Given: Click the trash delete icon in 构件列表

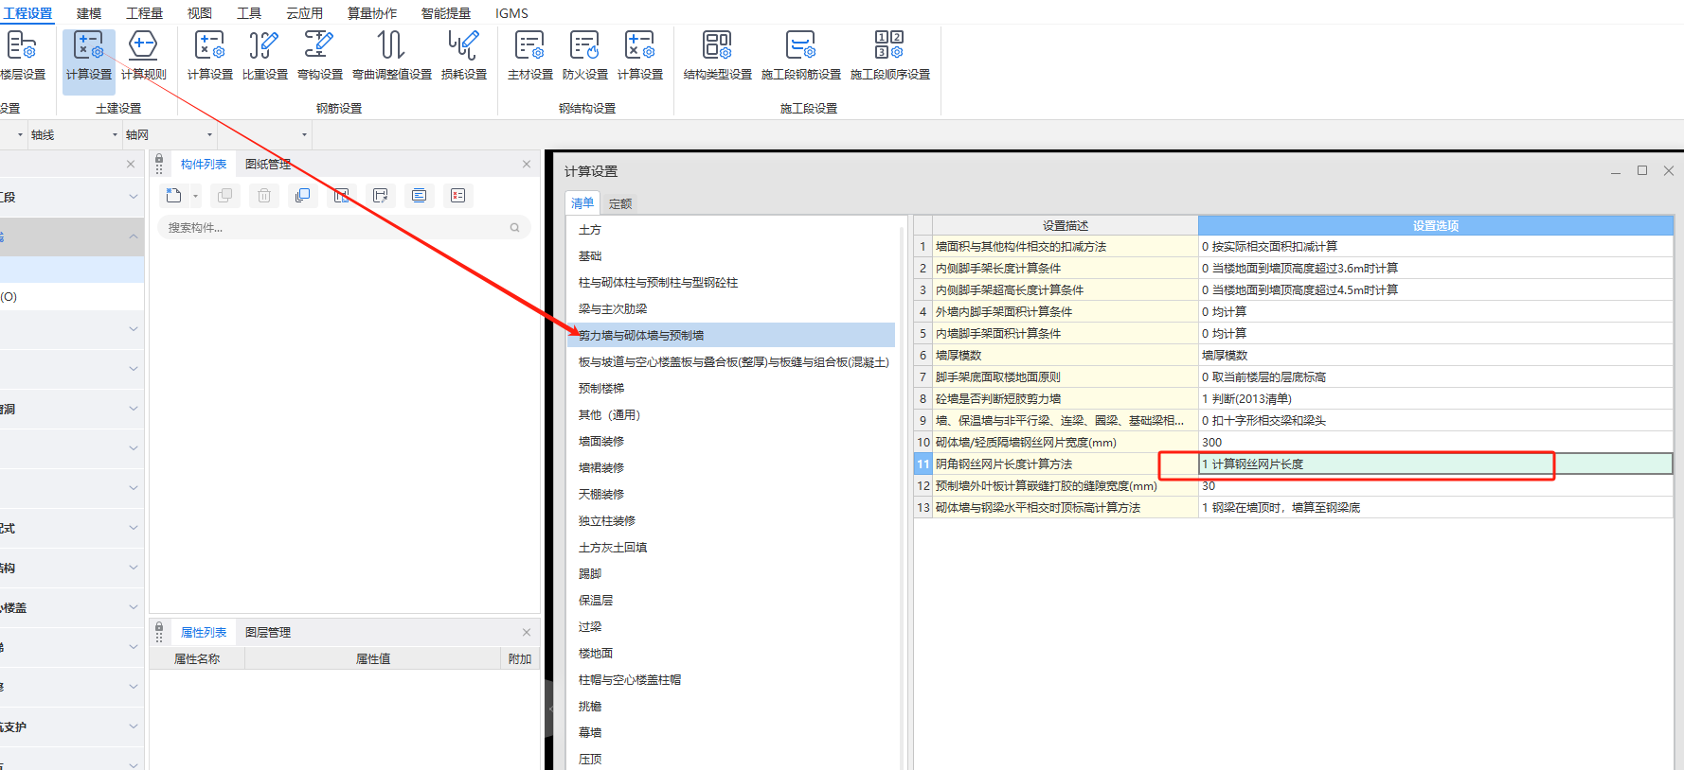Looking at the screenshot, I should click(x=264, y=196).
